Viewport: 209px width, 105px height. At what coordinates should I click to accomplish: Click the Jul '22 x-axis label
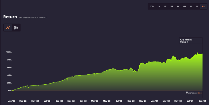coord(47,101)
